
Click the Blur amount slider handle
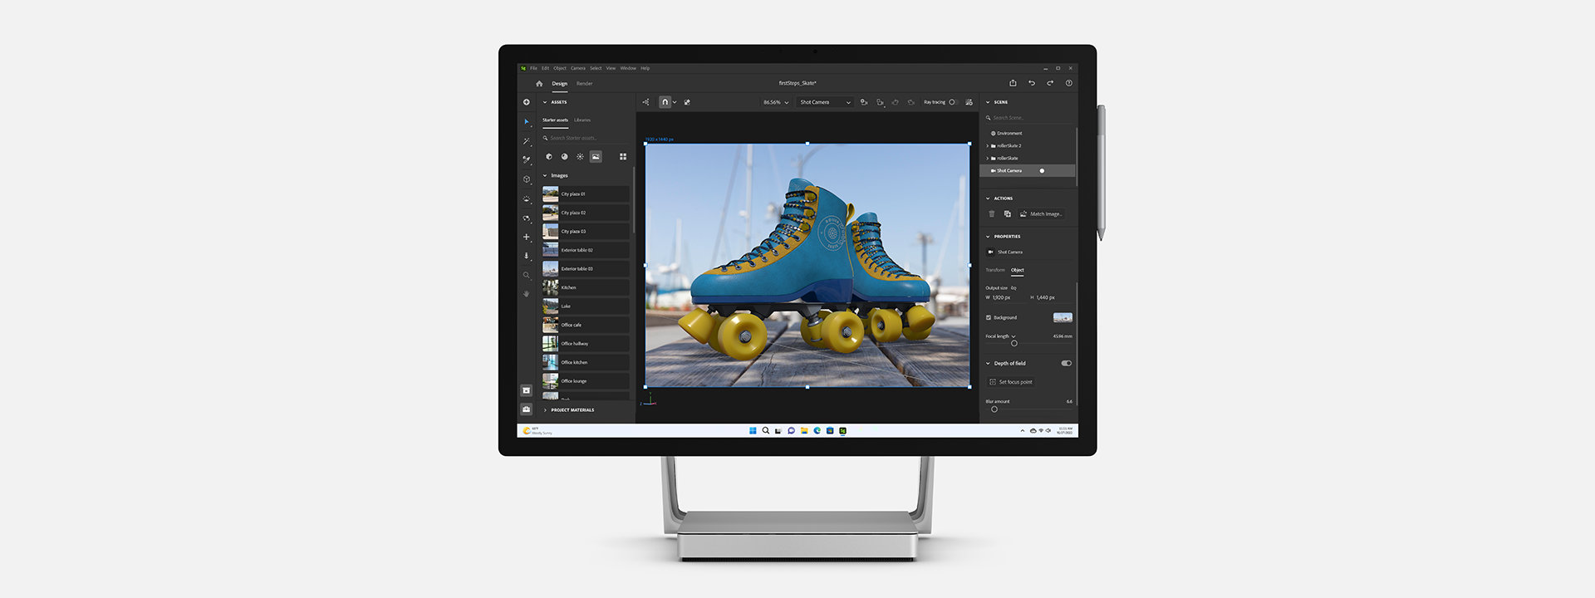994,409
